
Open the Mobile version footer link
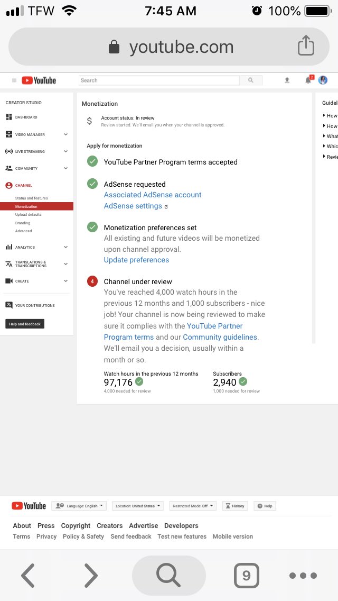(x=233, y=536)
